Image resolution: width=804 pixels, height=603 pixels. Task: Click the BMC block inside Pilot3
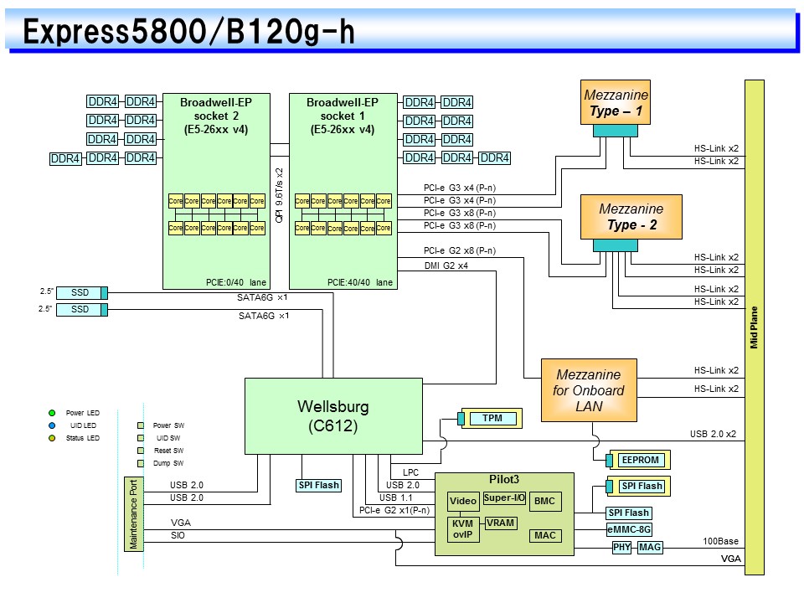pyautogui.click(x=544, y=502)
